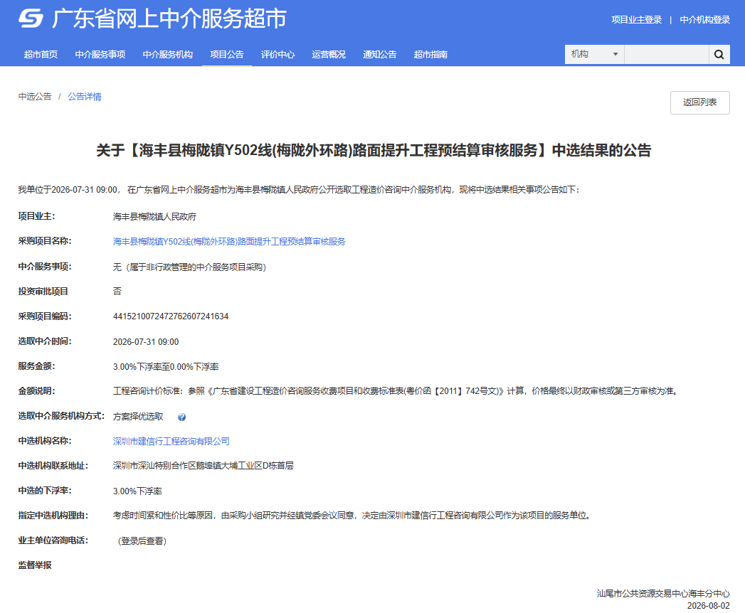Screen dimensions: 745x613
Task: Click 公告详情 breadcrumb link
Action: click(85, 97)
